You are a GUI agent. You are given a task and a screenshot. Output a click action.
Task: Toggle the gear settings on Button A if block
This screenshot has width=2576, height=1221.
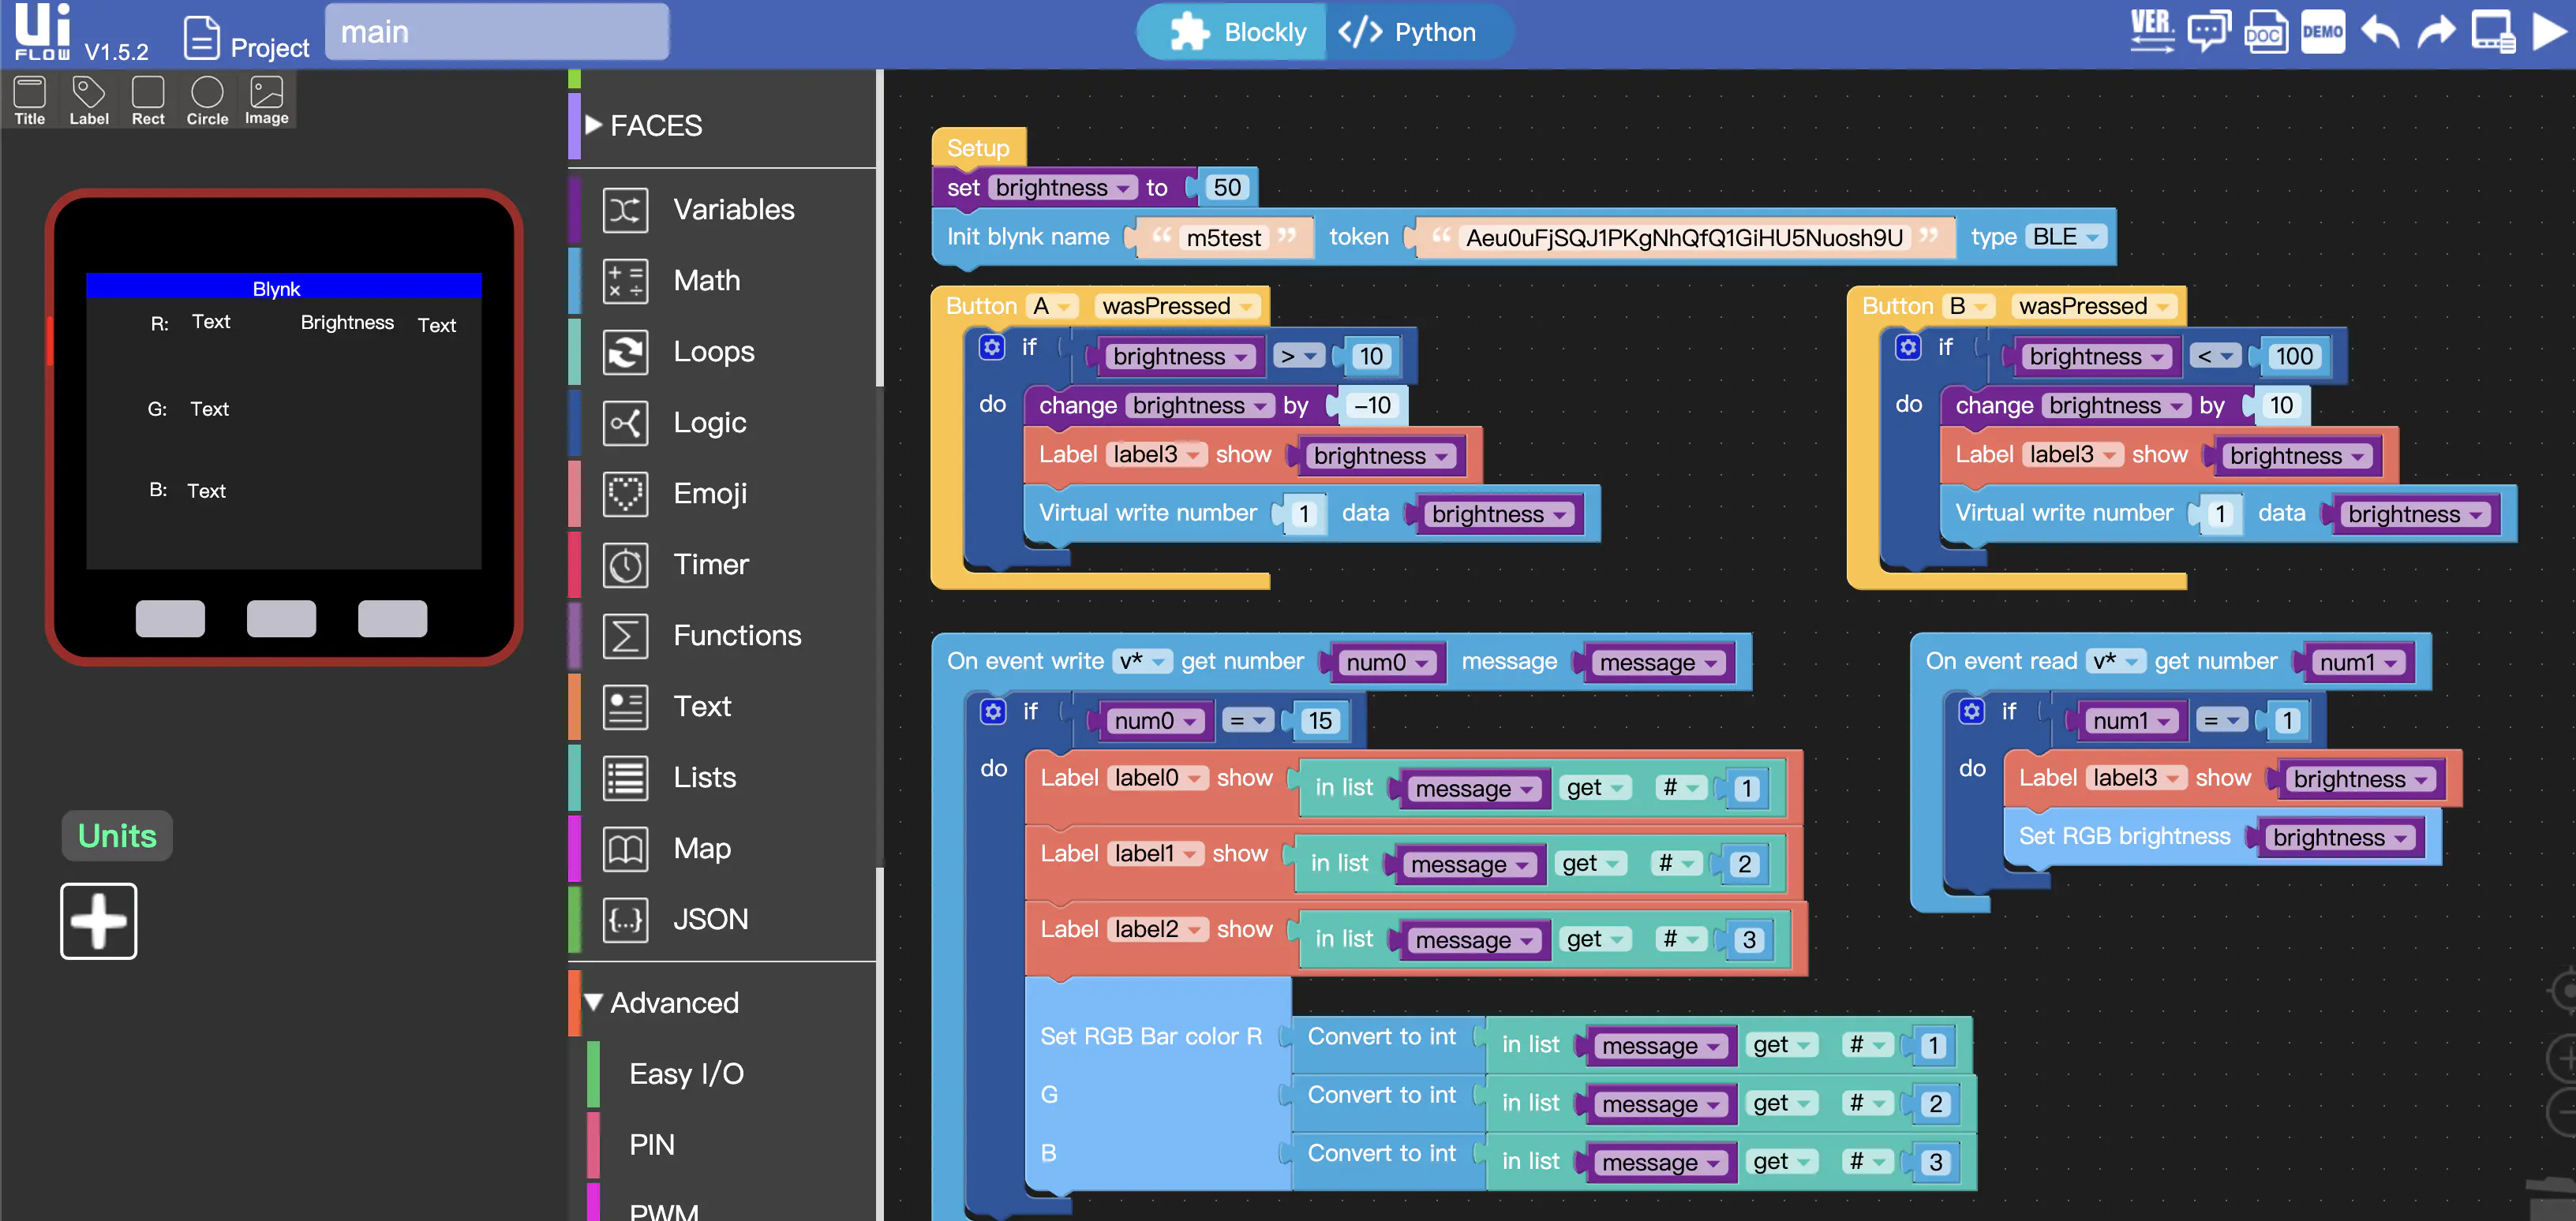[x=991, y=348]
